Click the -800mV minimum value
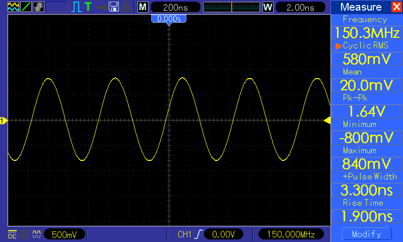 (x=367, y=138)
